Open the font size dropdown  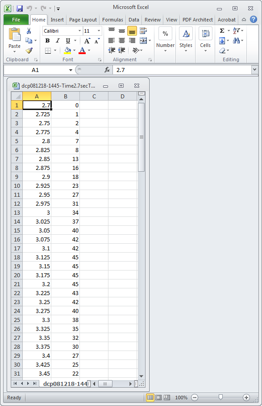(99, 31)
